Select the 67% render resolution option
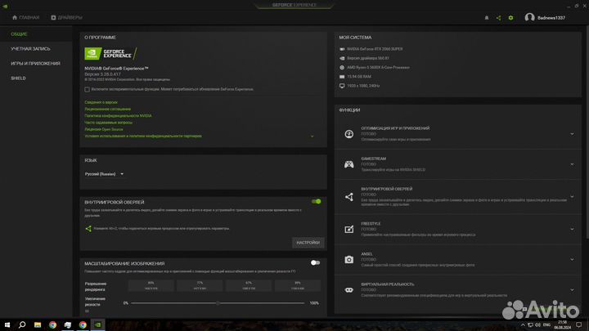 (249, 285)
